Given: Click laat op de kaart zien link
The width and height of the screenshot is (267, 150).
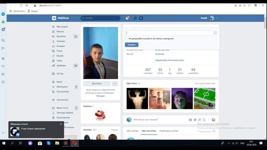Looking at the screenshot, I should click(x=205, y=83).
